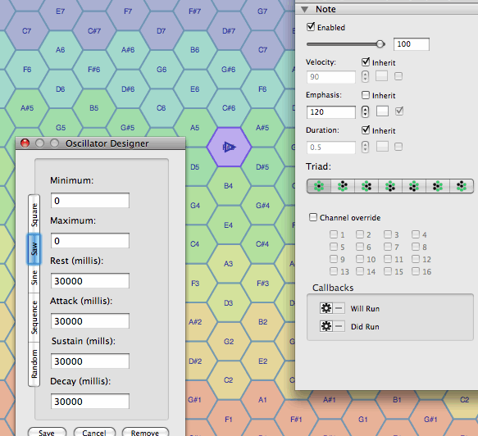Tick the channel 7 checkbox
This screenshot has height=436, width=478.
point(388,247)
